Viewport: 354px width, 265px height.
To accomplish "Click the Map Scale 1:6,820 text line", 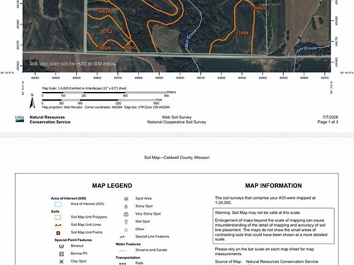I will pyautogui.click(x=84, y=88).
